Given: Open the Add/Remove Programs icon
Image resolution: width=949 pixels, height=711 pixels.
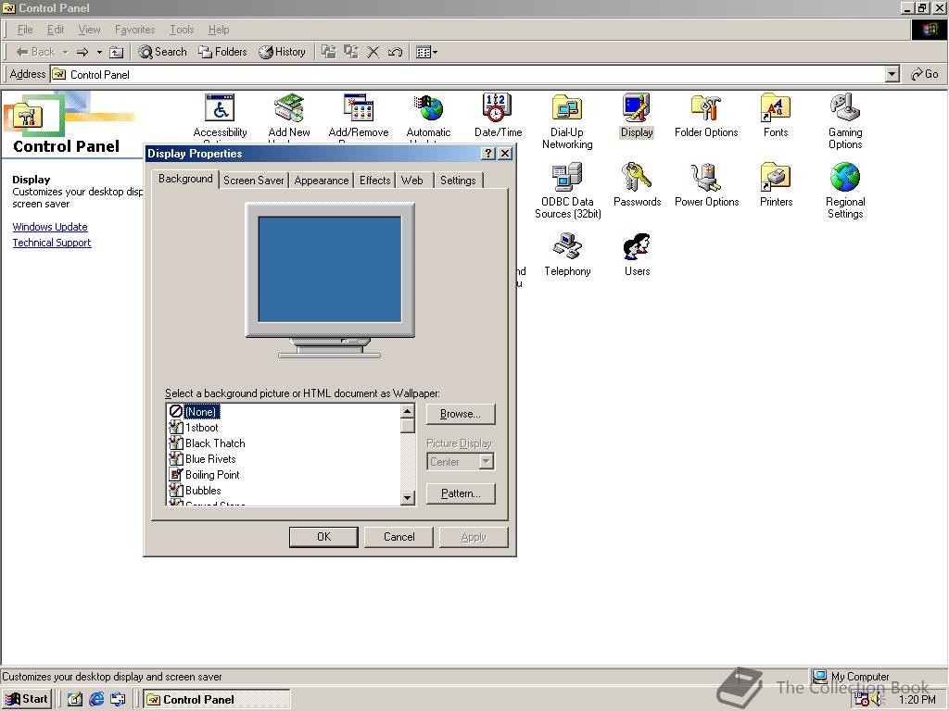Looking at the screenshot, I should (x=359, y=109).
